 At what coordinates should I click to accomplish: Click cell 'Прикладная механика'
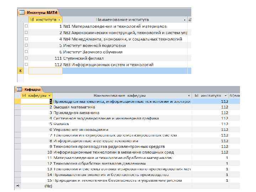[122, 113]
